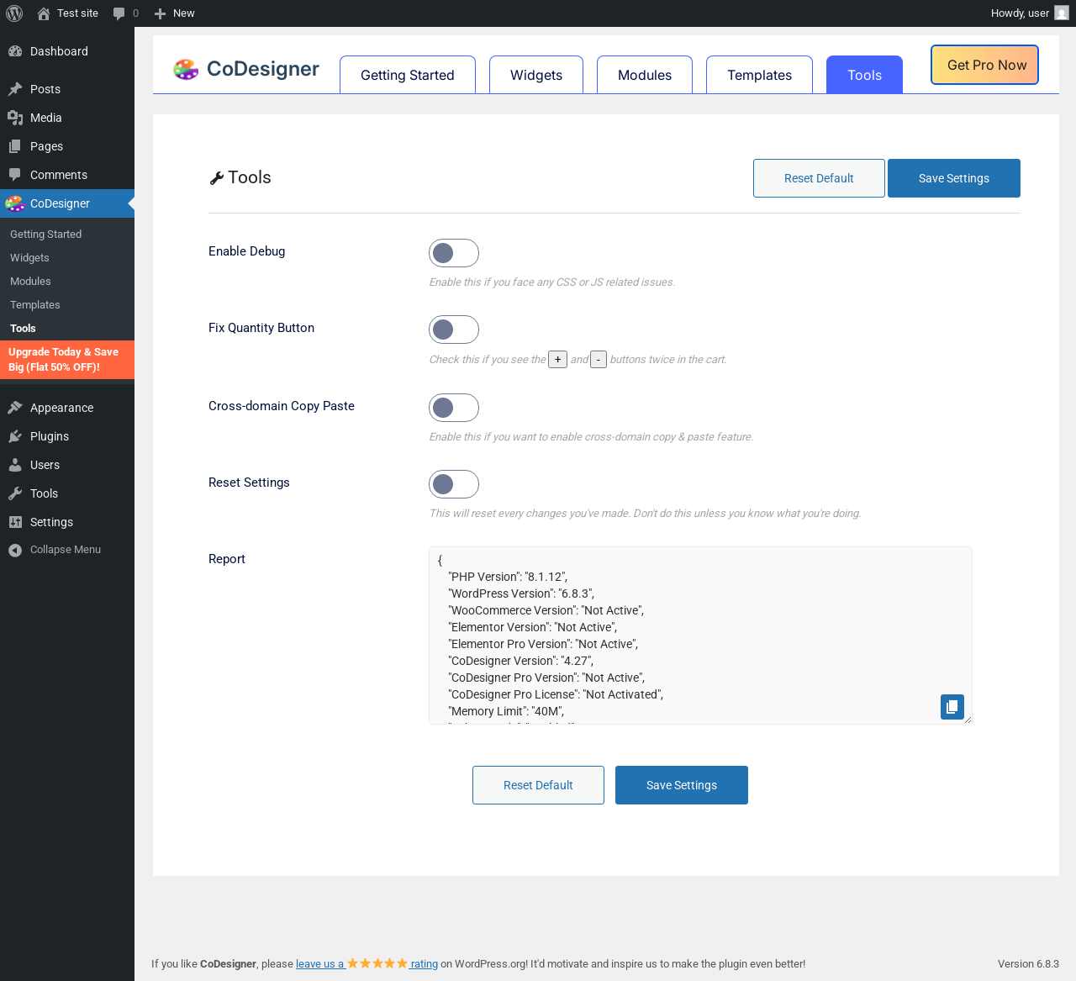Click the Enable Debug label
The image size is (1076, 981).
[247, 251]
